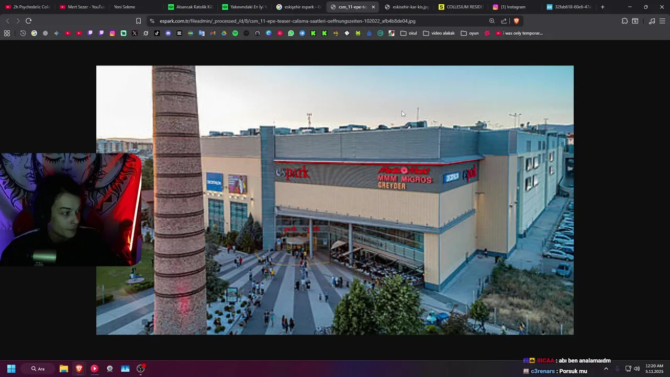Open the TikTok bookmark

157,33
